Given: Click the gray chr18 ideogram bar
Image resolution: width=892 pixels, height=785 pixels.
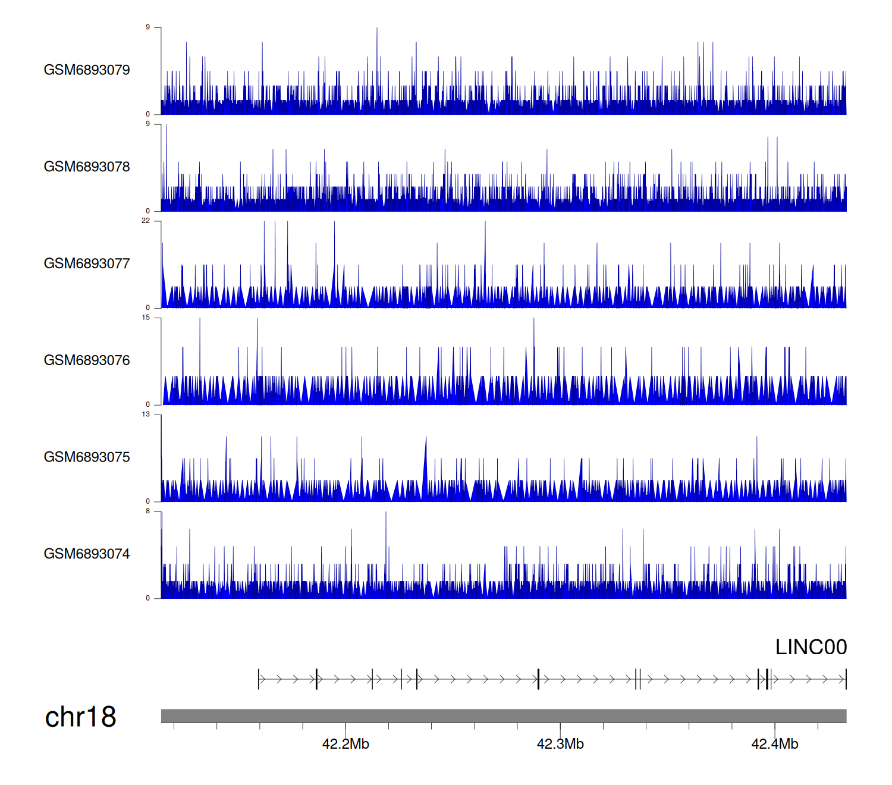Looking at the screenshot, I should (x=503, y=716).
